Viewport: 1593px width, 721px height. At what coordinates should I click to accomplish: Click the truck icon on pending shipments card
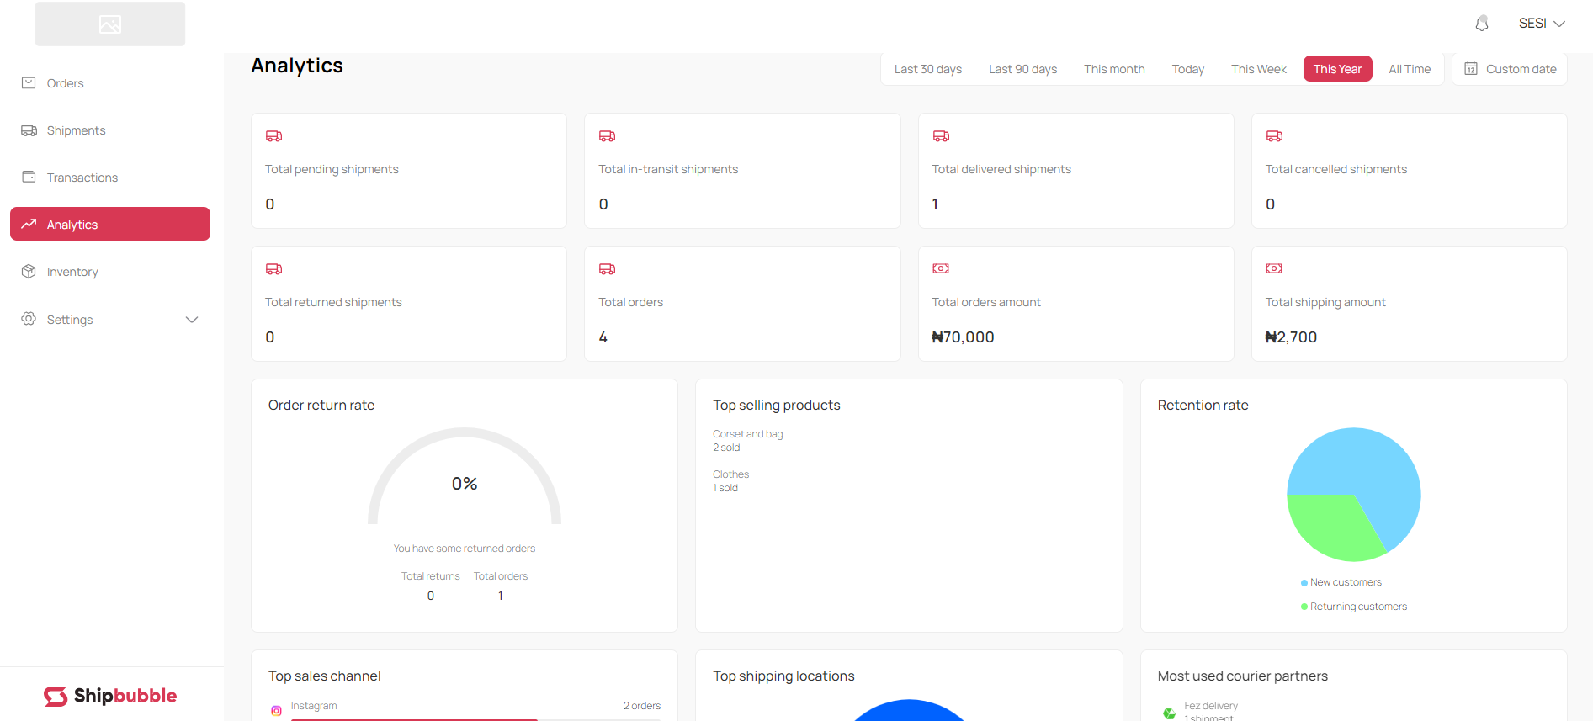click(273, 135)
